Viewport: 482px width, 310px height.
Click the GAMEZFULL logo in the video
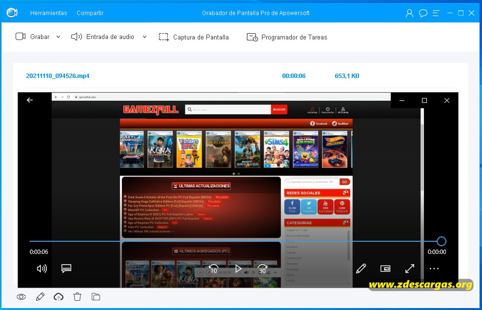click(151, 110)
